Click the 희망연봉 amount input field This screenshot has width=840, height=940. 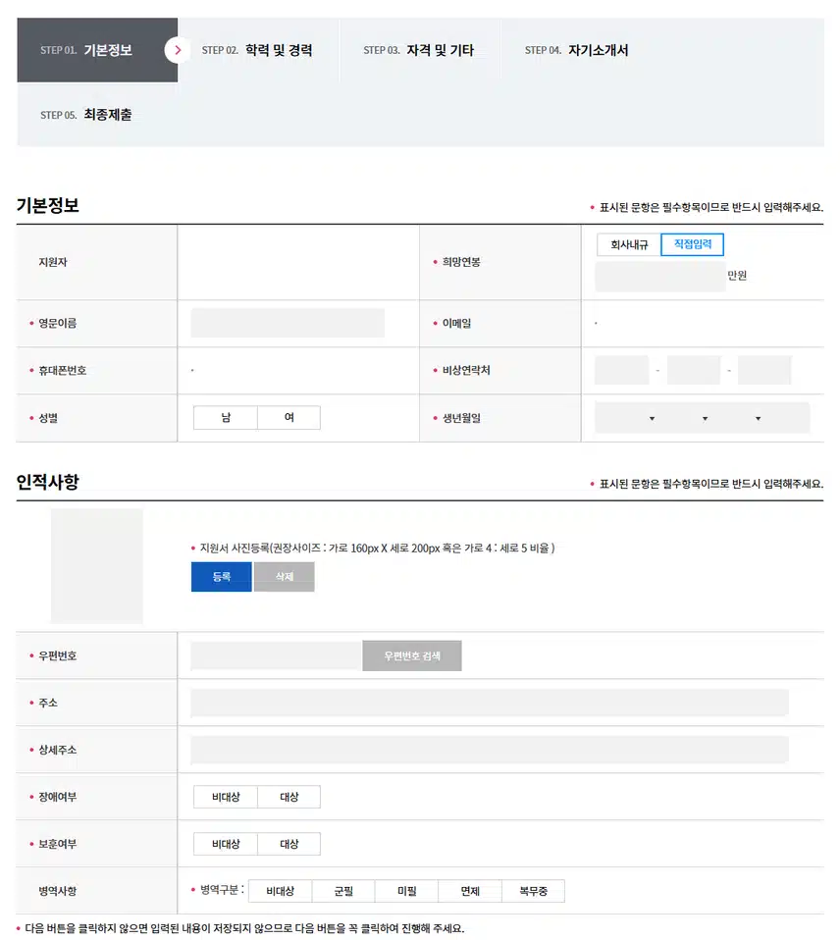pos(660,276)
